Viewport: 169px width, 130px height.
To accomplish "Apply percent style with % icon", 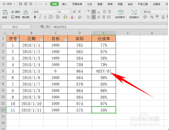I will pyautogui.click(x=152, y=17).
